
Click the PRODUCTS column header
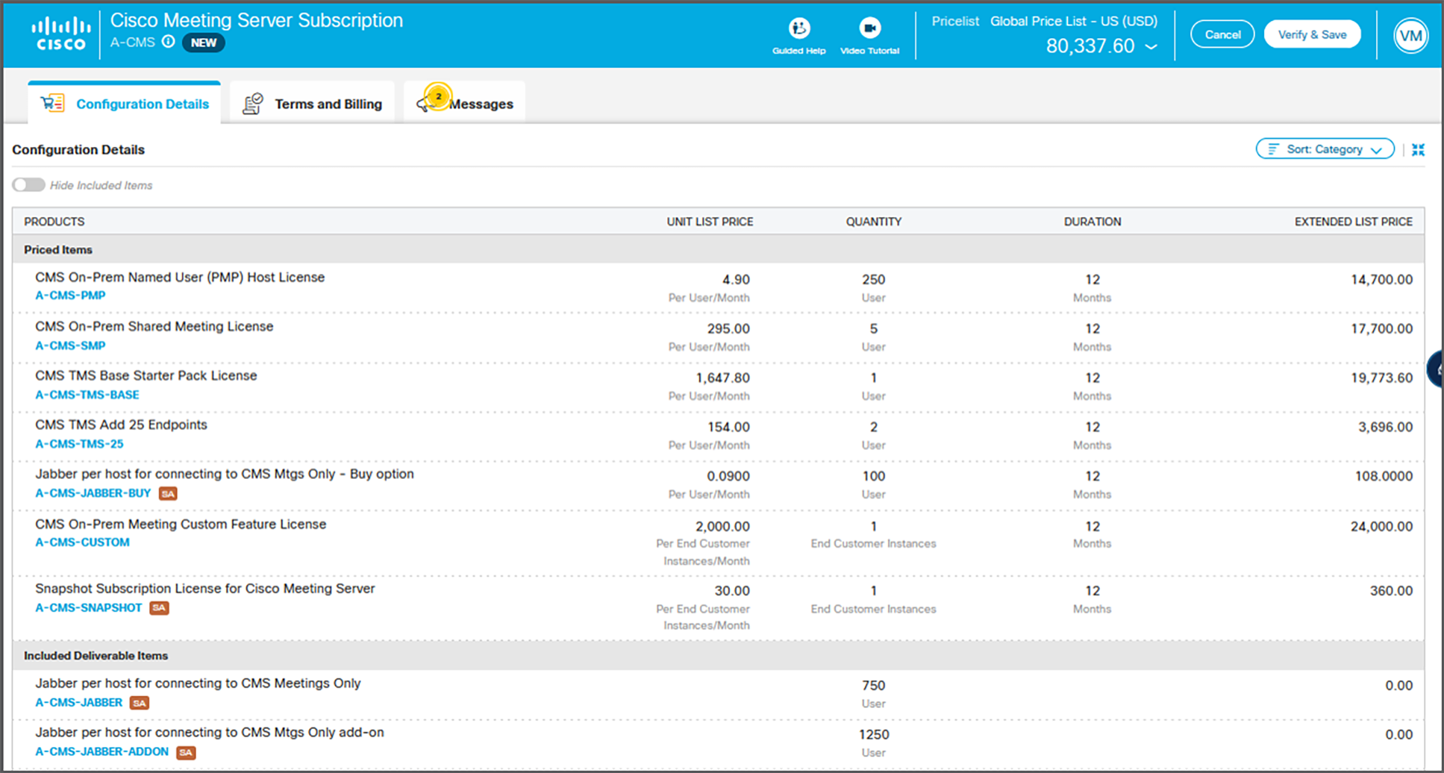(x=54, y=222)
